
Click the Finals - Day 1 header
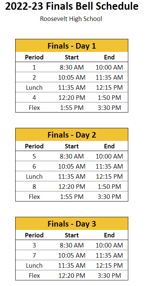(x=72, y=46)
